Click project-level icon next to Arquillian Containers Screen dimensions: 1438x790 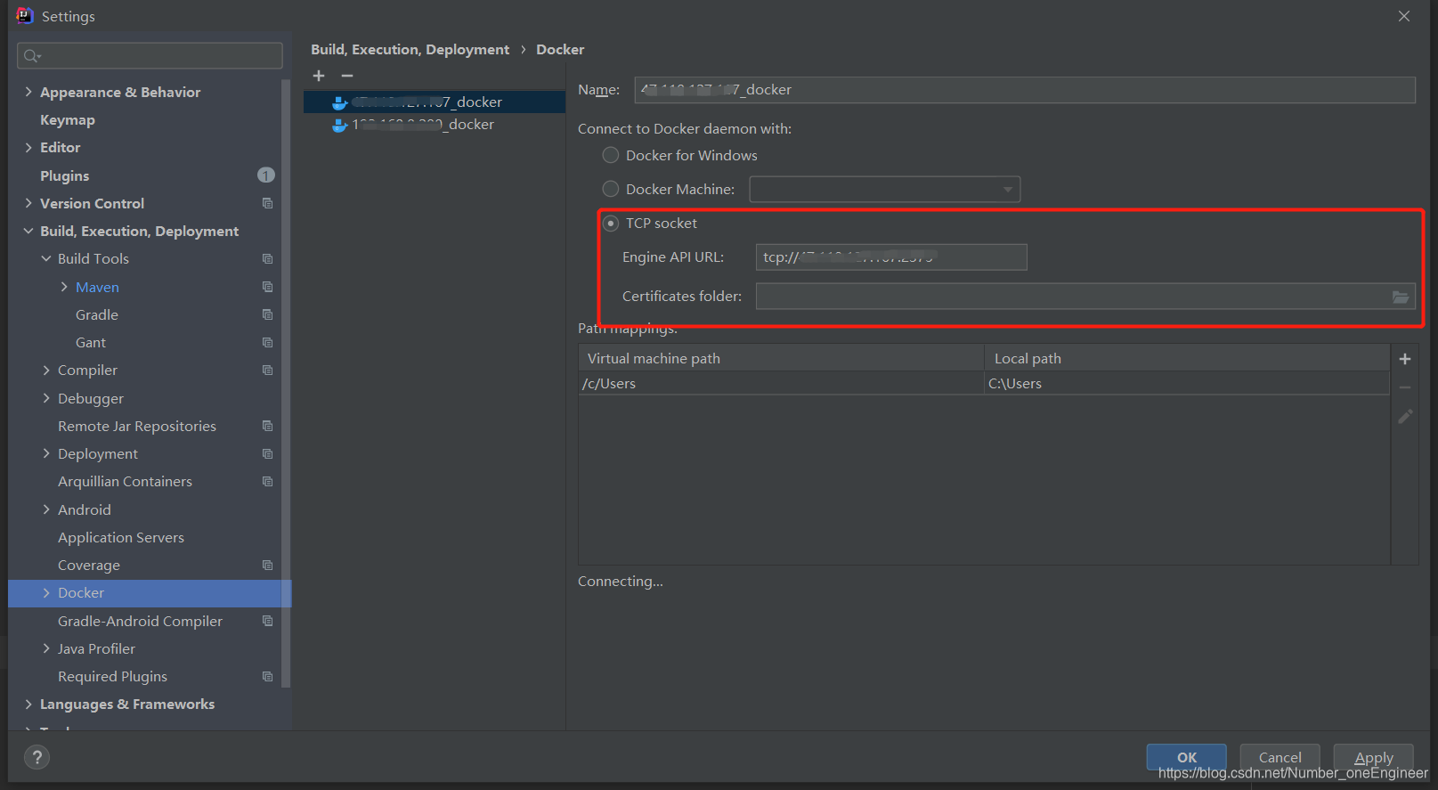pyautogui.click(x=267, y=481)
